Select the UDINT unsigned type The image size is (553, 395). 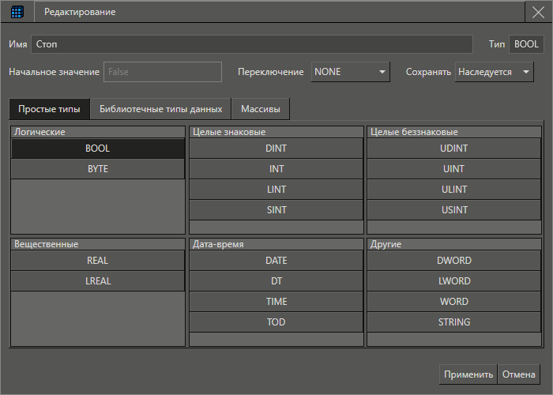[453, 149]
